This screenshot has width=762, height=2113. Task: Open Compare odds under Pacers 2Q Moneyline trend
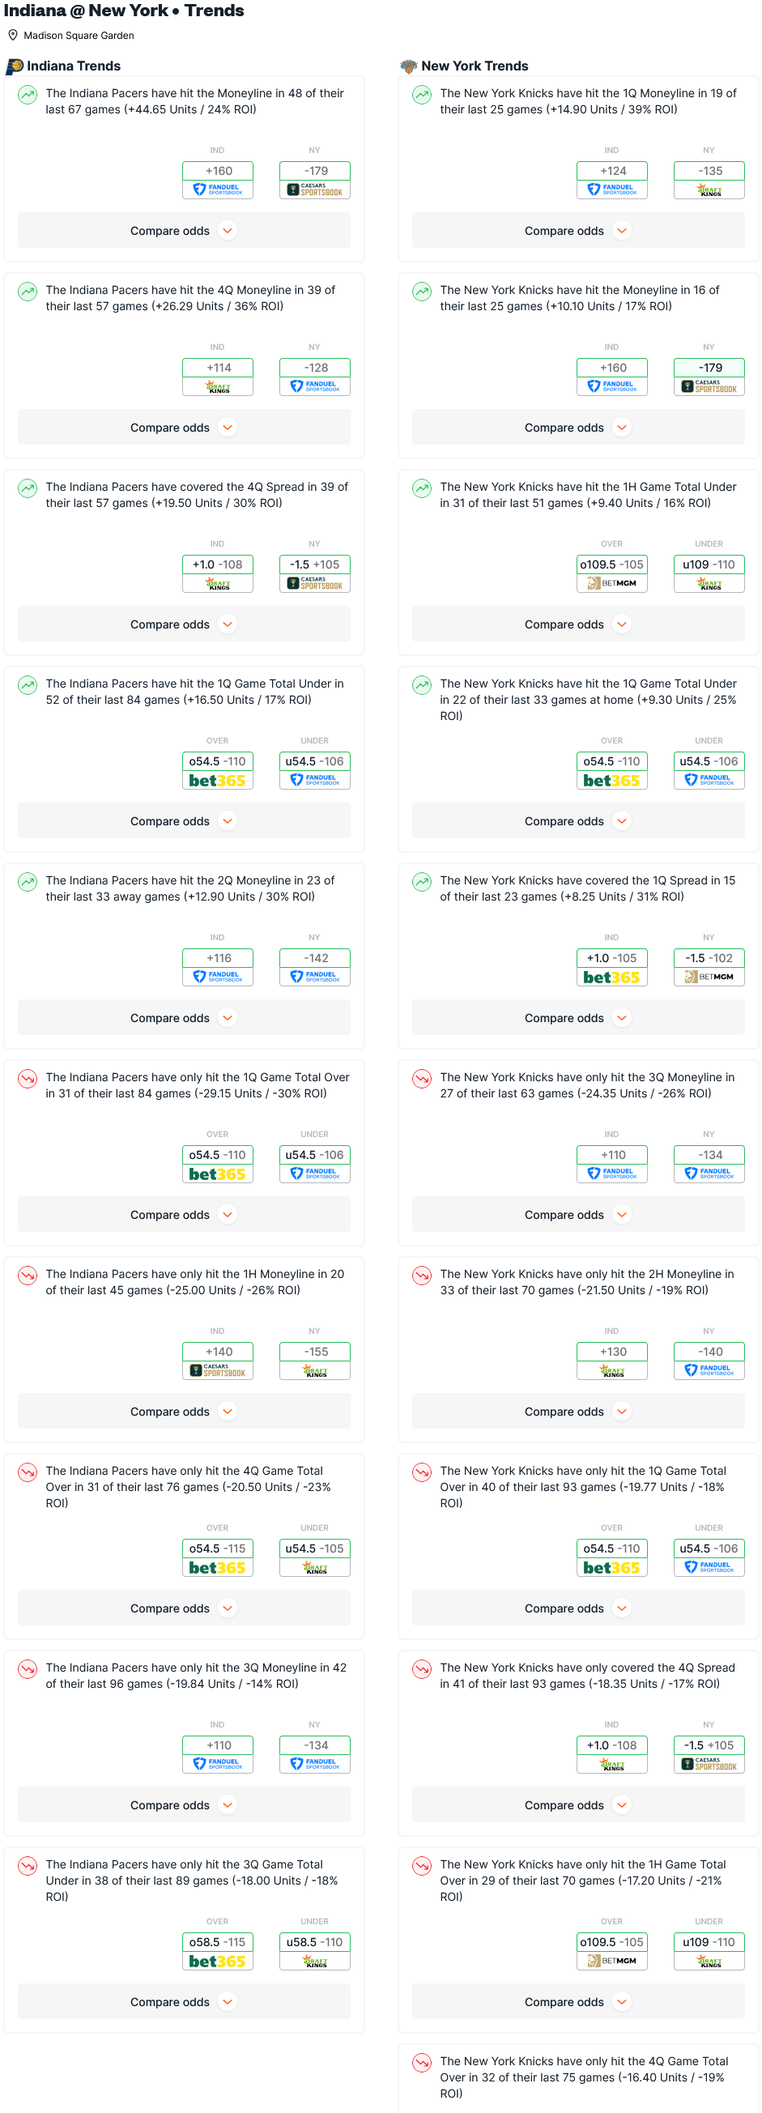(184, 1018)
